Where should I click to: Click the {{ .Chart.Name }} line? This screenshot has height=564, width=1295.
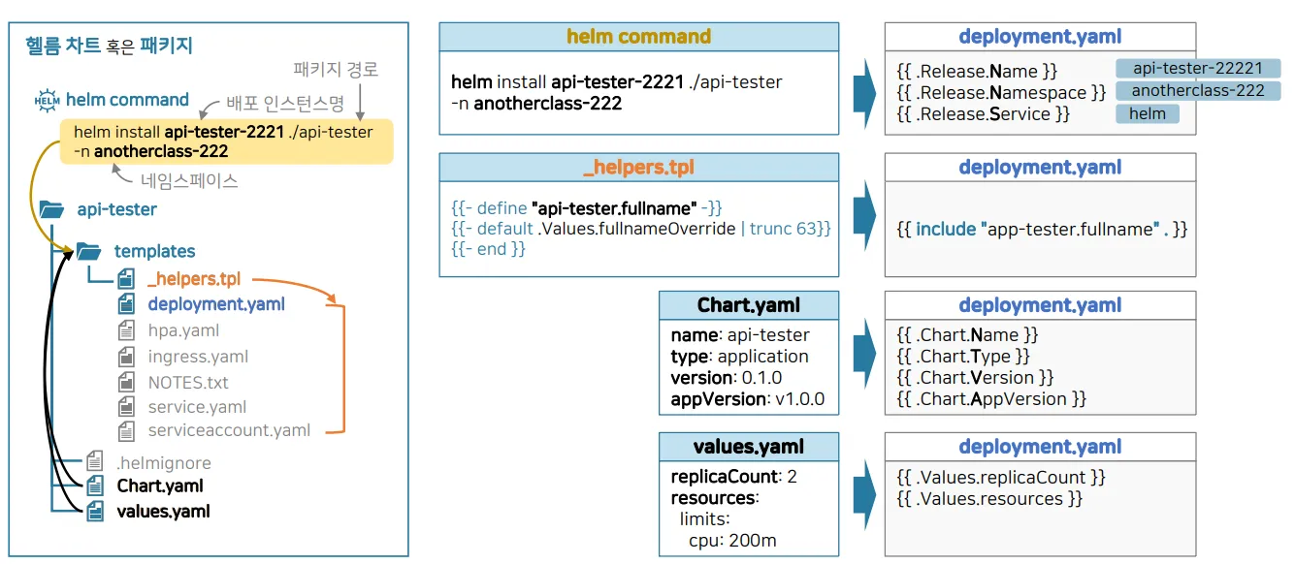(x=967, y=335)
